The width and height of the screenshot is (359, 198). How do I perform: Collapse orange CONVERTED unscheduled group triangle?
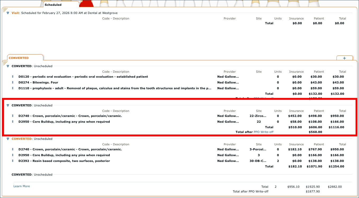[8, 139]
